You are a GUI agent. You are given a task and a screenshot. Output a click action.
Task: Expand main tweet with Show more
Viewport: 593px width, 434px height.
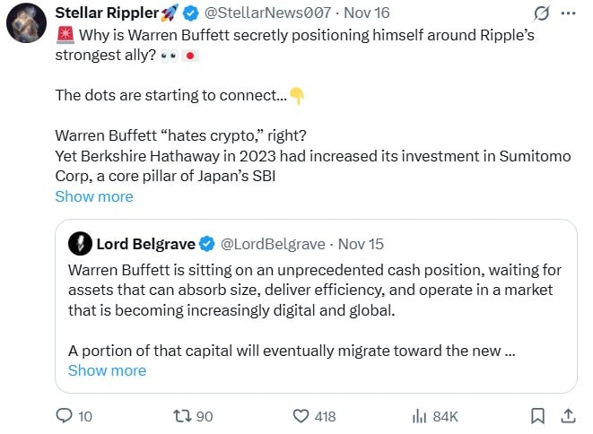coord(94,196)
